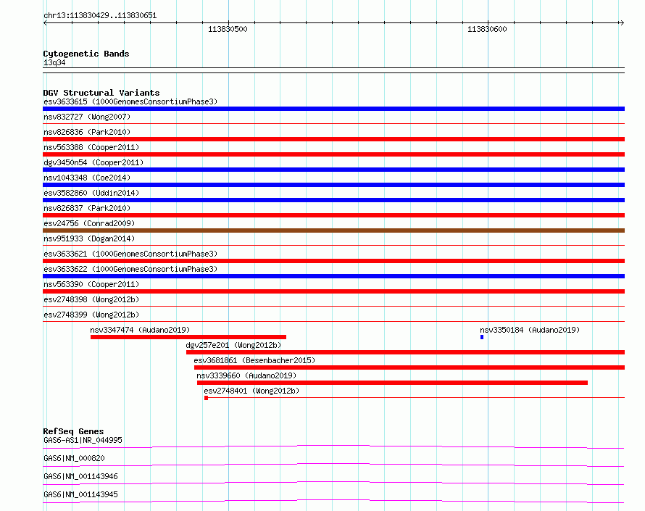
Task: Click the blue bar under esv3633615
Action: [333, 109]
